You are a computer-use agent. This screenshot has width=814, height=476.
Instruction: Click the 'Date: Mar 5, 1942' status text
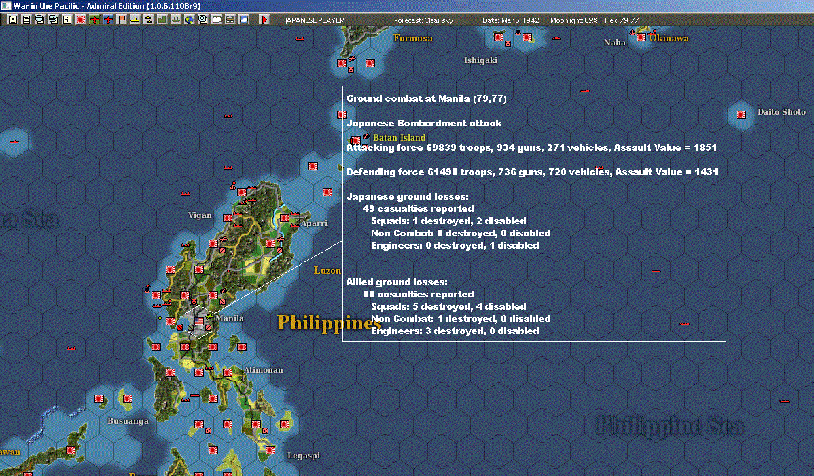[511, 20]
